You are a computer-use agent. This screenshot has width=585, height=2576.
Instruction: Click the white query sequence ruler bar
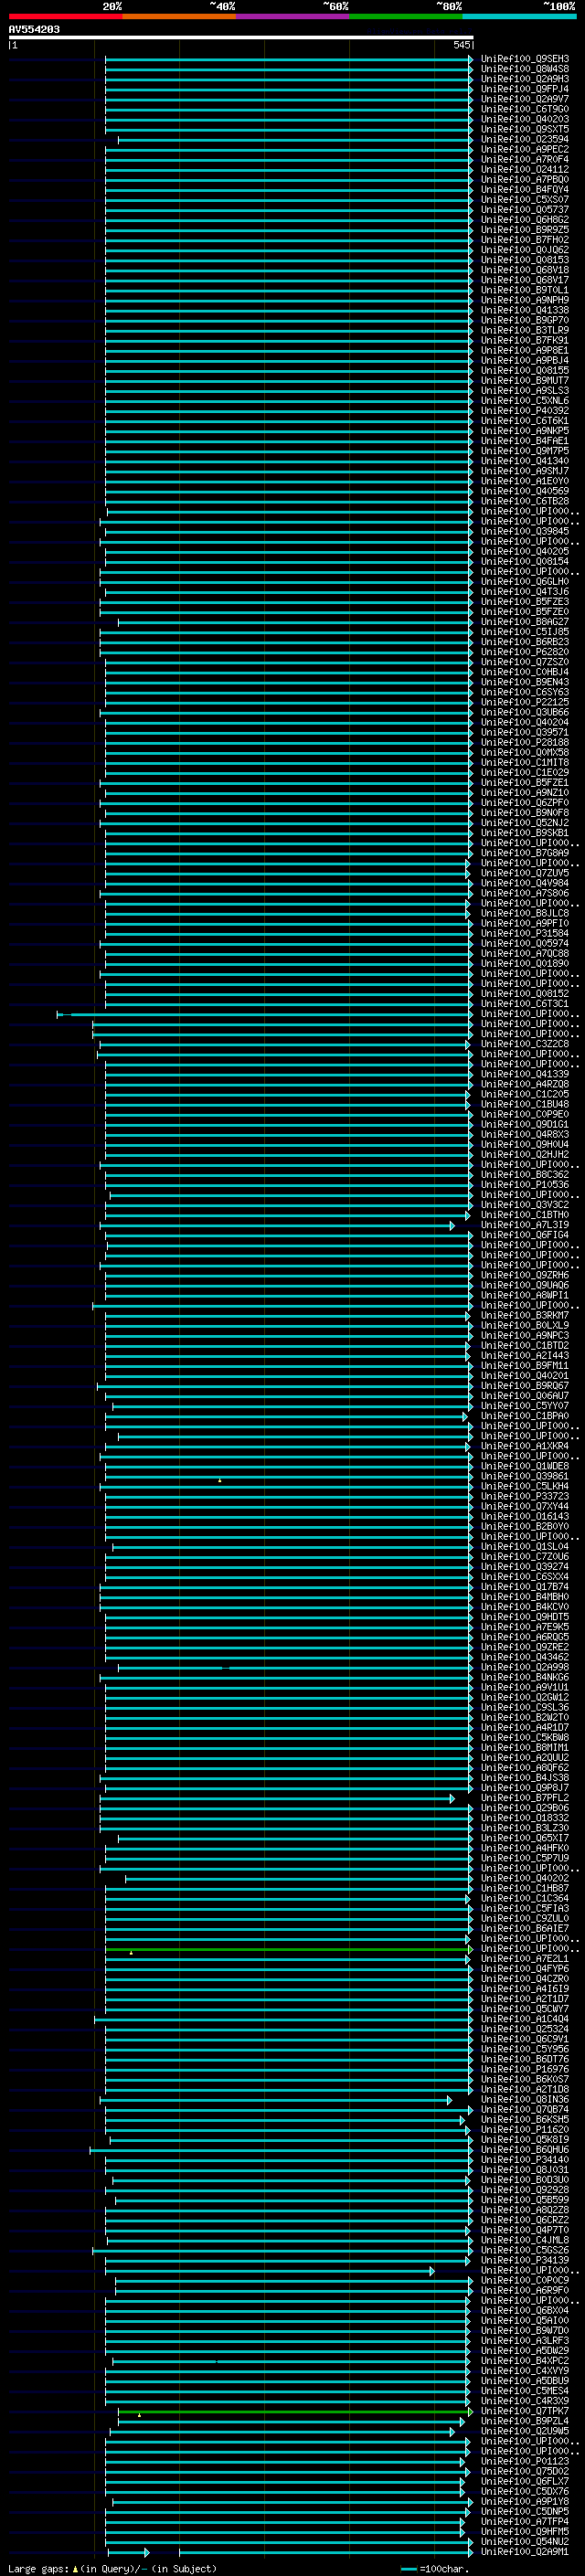[240, 38]
